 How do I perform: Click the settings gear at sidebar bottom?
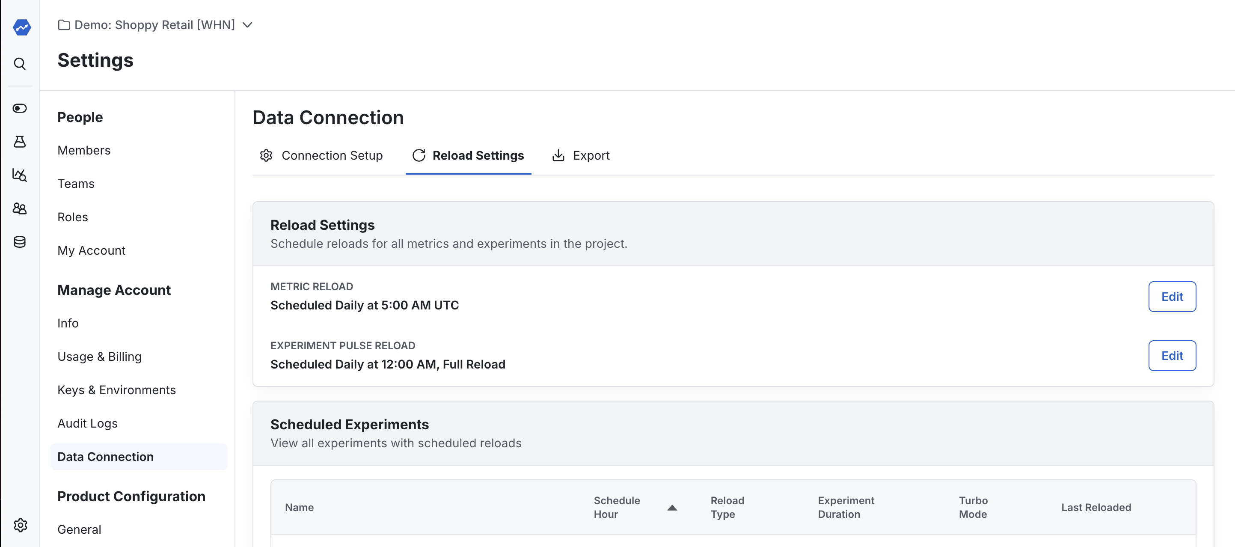[20, 525]
